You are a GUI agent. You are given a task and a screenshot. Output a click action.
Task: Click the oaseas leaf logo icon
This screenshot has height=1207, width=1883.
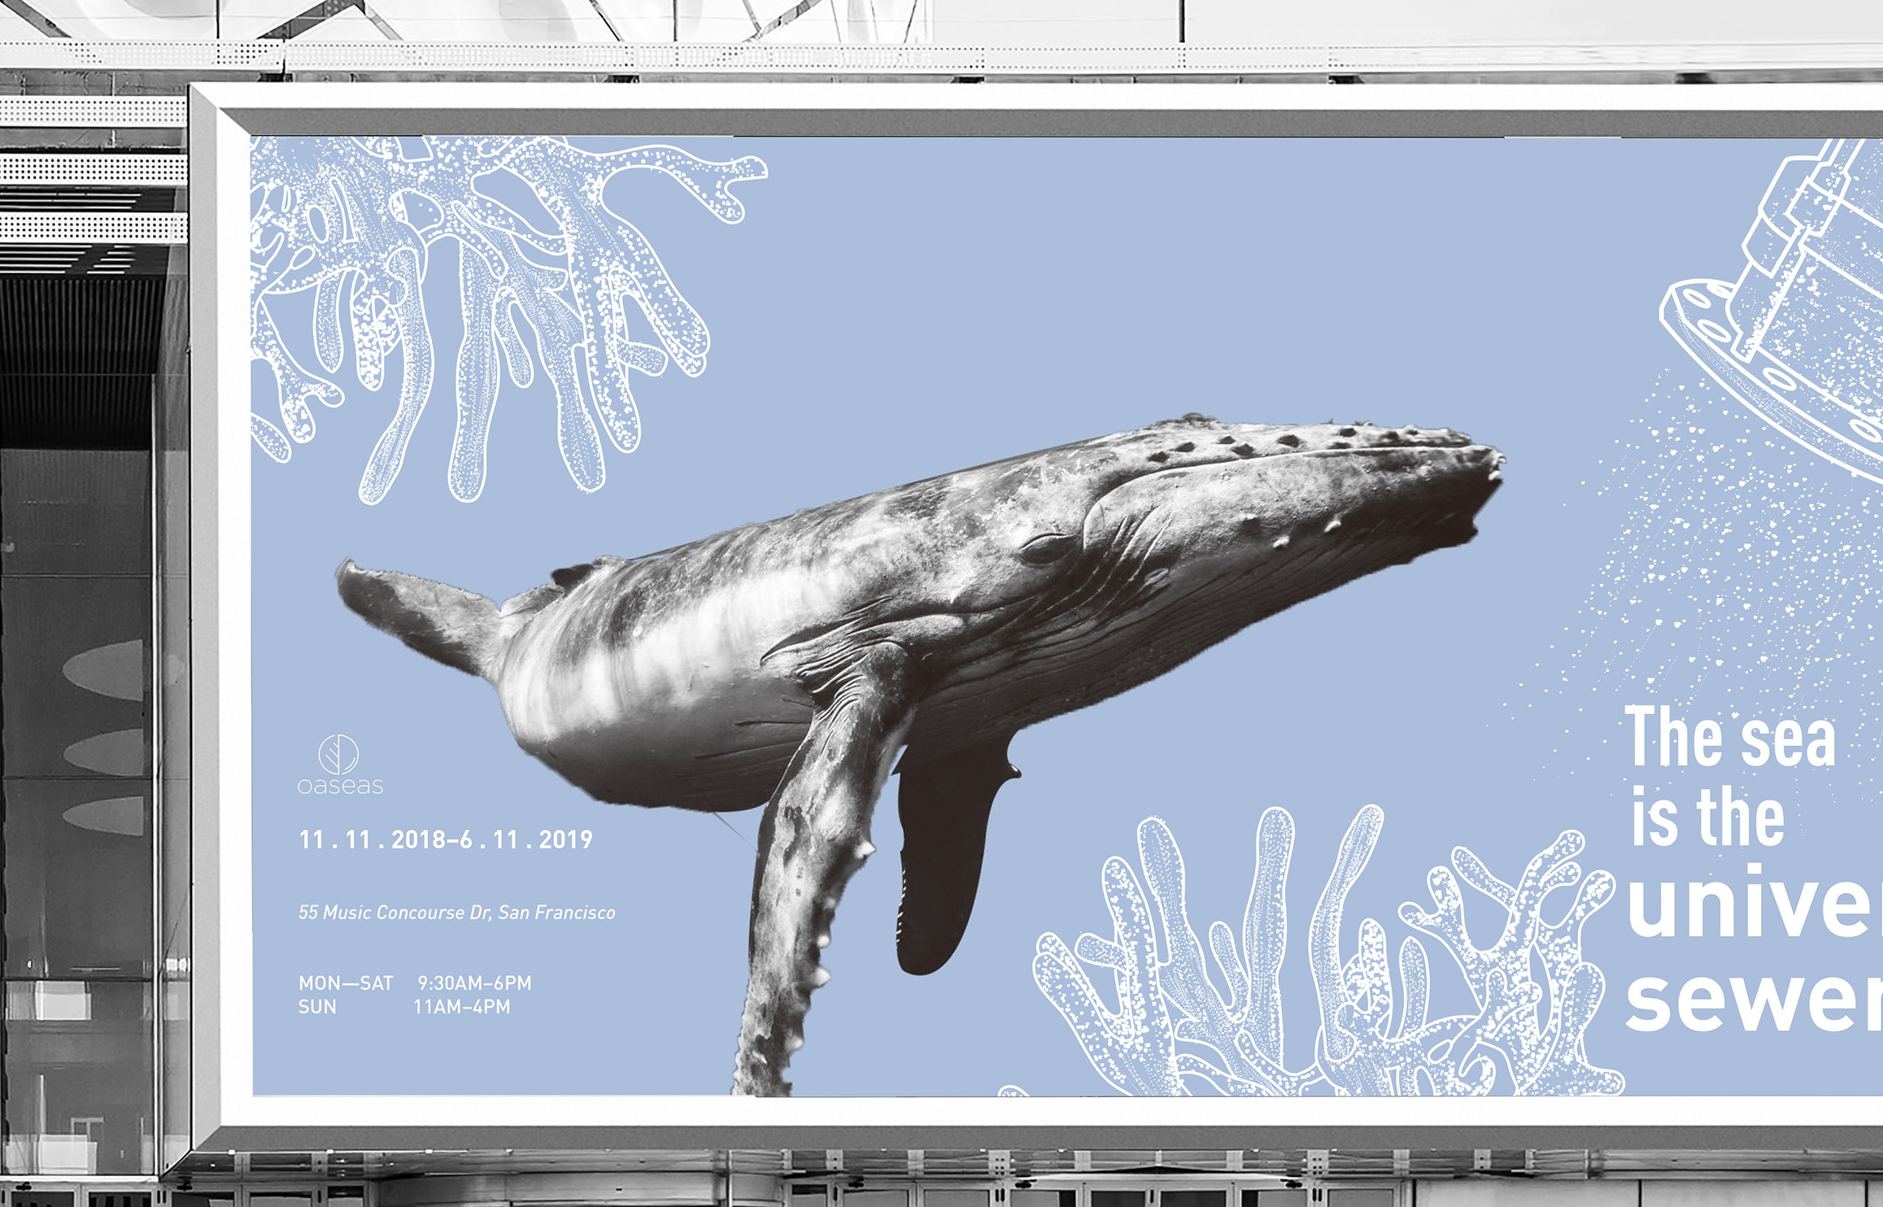pyautogui.click(x=338, y=754)
